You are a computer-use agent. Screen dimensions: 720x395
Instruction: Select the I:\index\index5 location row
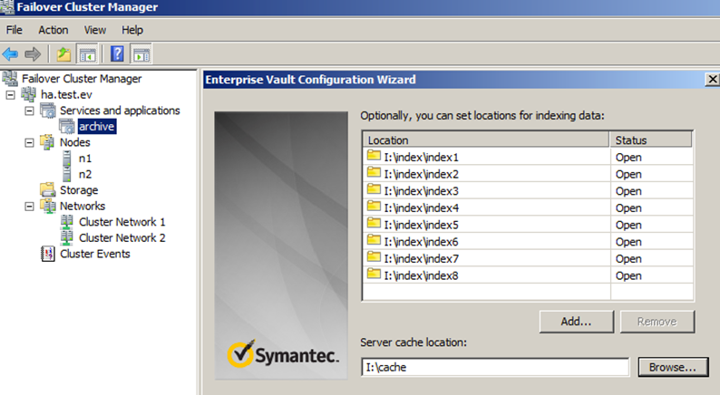click(528, 225)
